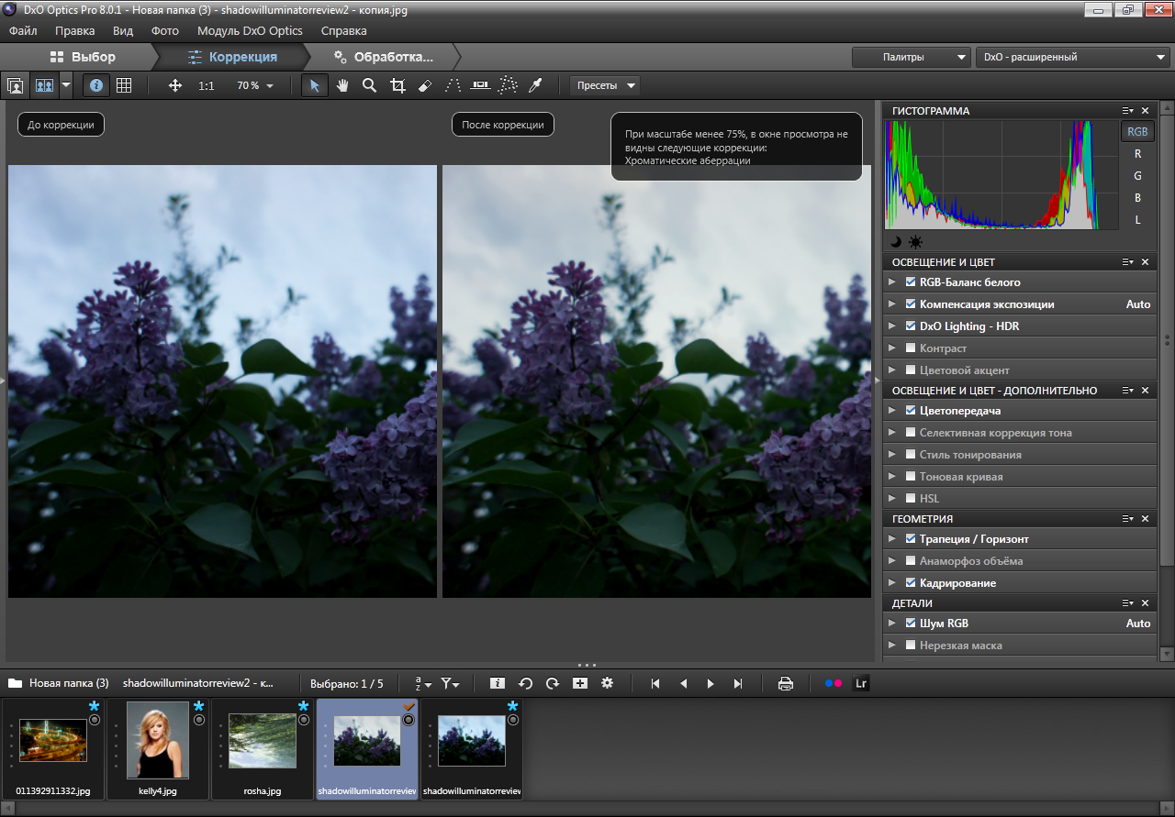Select the multi-point color balance tool

pos(508,85)
